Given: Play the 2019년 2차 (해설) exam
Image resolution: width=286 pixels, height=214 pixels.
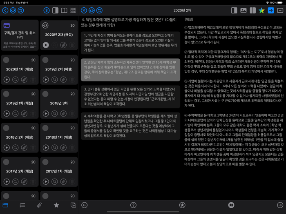Looking at the screenshot, I should pyautogui.click(x=46, y=79).
